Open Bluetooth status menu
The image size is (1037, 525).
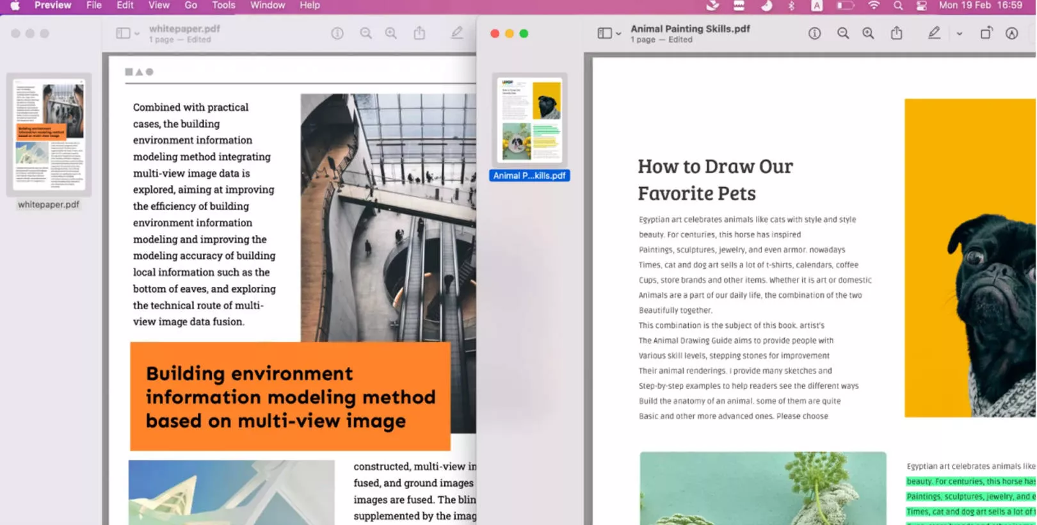pyautogui.click(x=791, y=5)
